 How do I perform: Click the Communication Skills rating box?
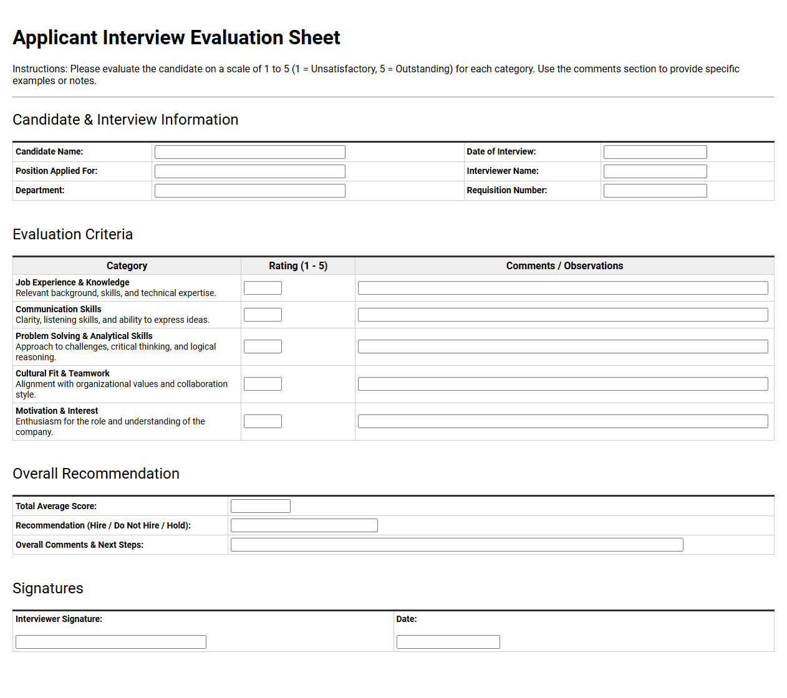263,315
